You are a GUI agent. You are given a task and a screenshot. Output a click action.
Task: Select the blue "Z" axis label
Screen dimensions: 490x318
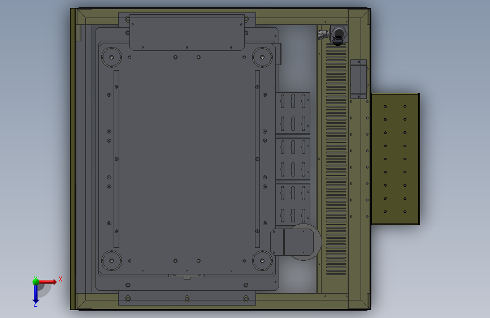coord(36,304)
